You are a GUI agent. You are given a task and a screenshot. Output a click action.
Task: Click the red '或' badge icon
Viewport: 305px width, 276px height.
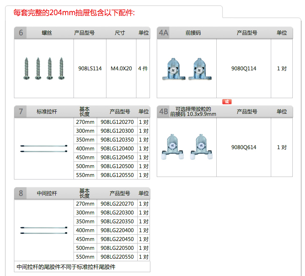[x=227, y=102]
